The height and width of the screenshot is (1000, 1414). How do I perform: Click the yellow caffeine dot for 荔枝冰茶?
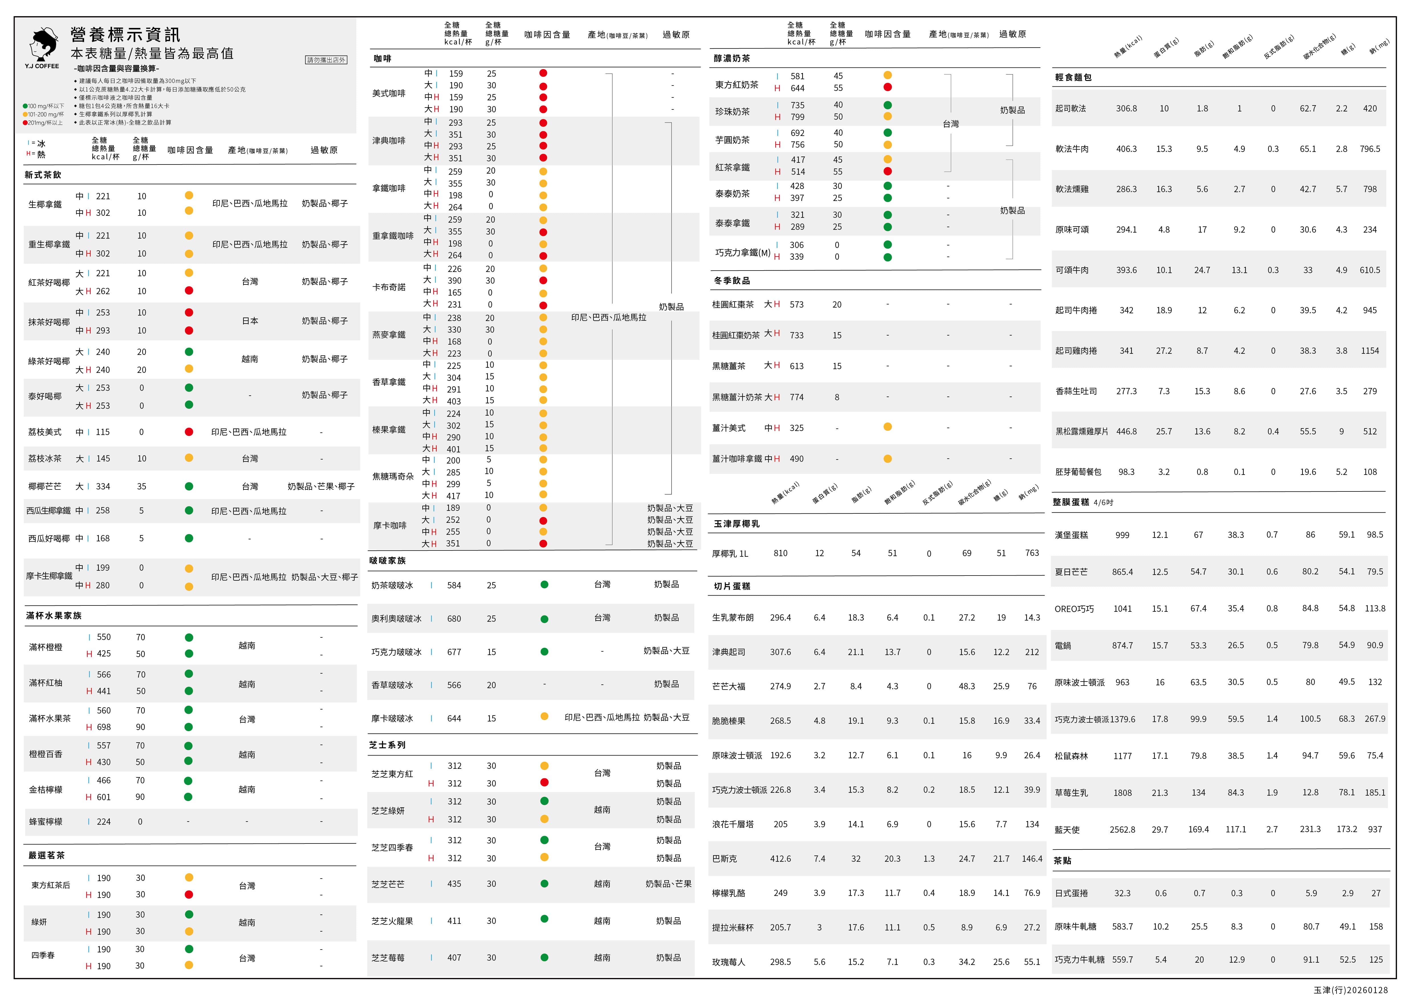[189, 458]
